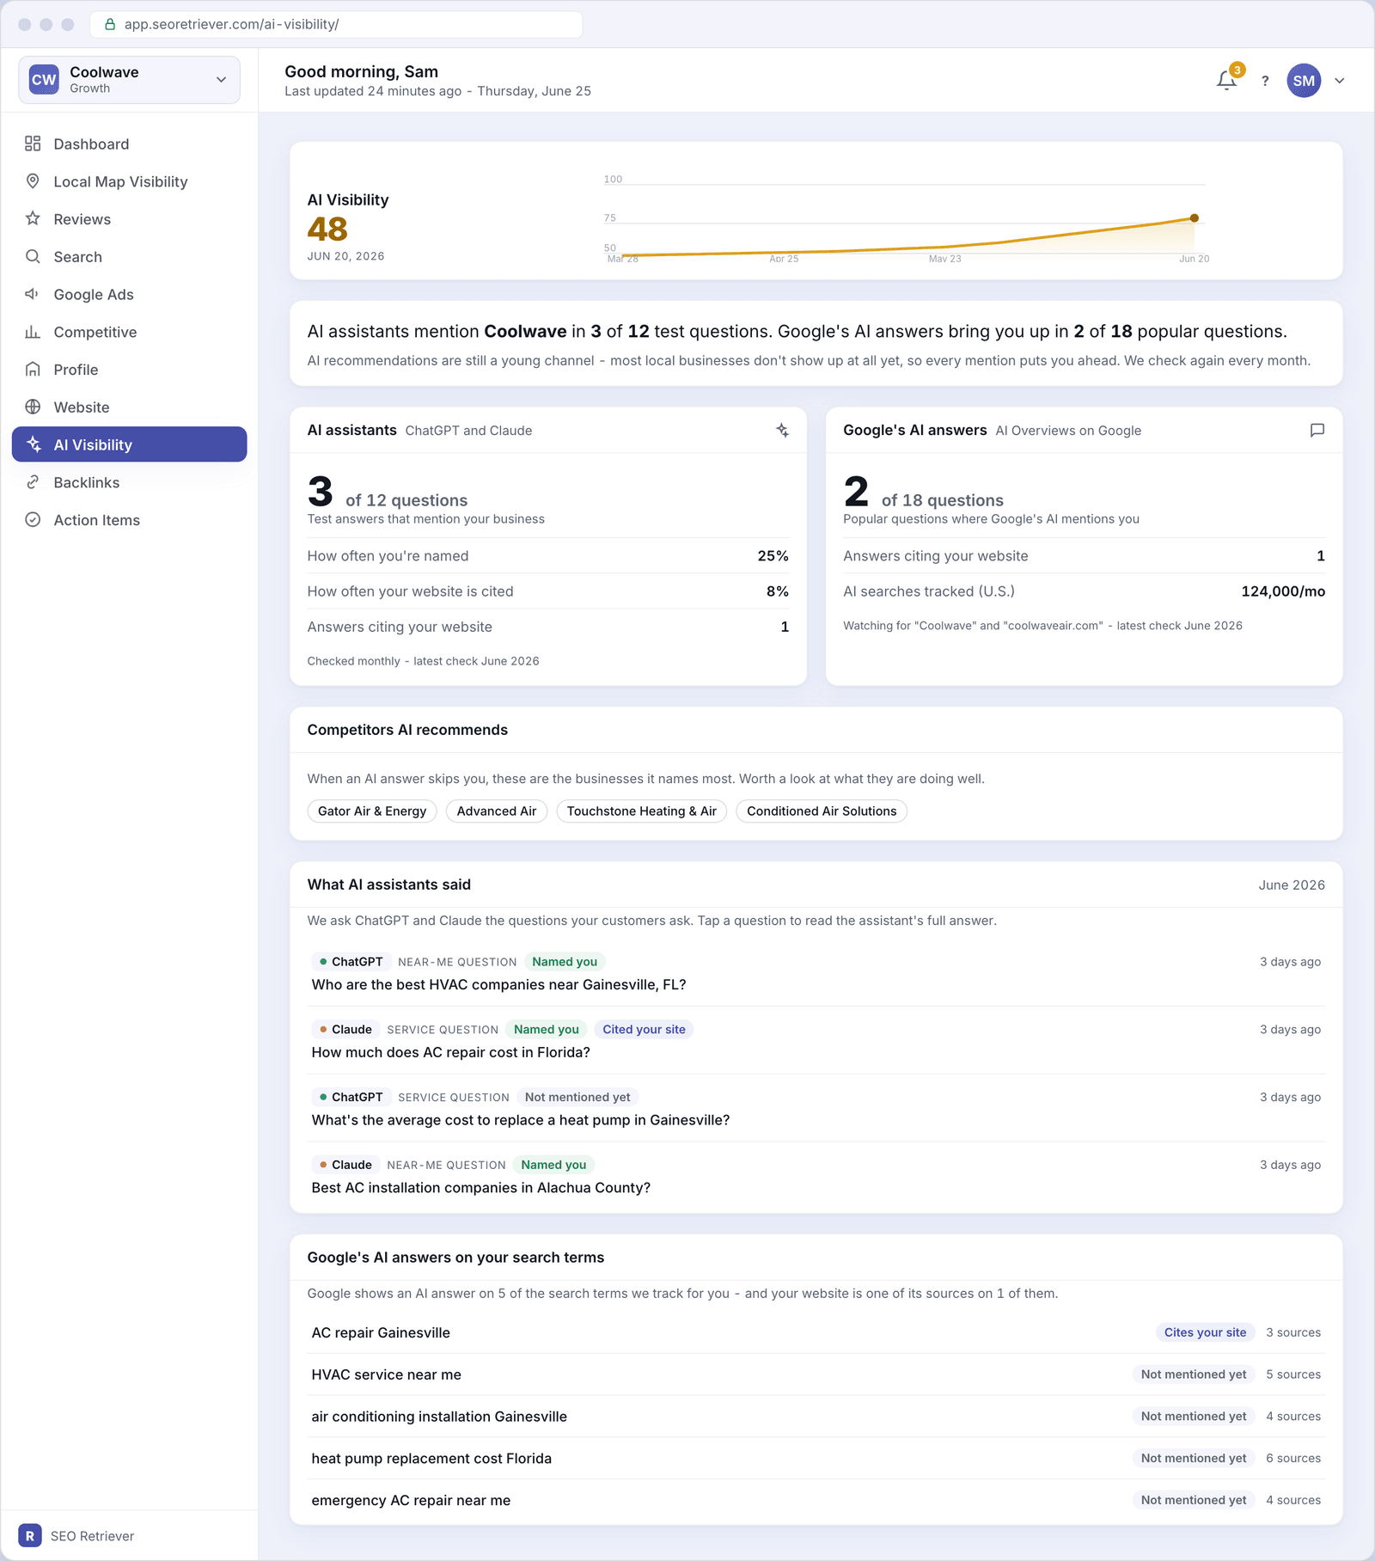The image size is (1375, 1561).
Task: Click Named you badge on Alachua County question
Action: (553, 1165)
